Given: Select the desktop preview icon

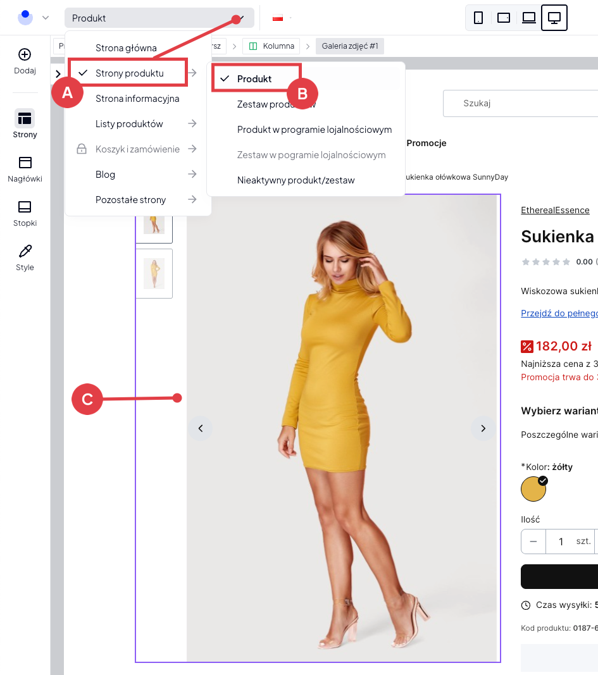Looking at the screenshot, I should 554,18.
